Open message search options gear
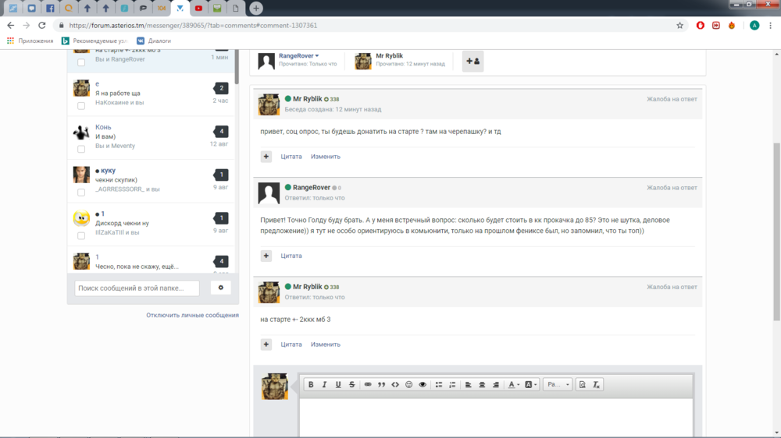The width and height of the screenshot is (781, 438). (x=221, y=288)
